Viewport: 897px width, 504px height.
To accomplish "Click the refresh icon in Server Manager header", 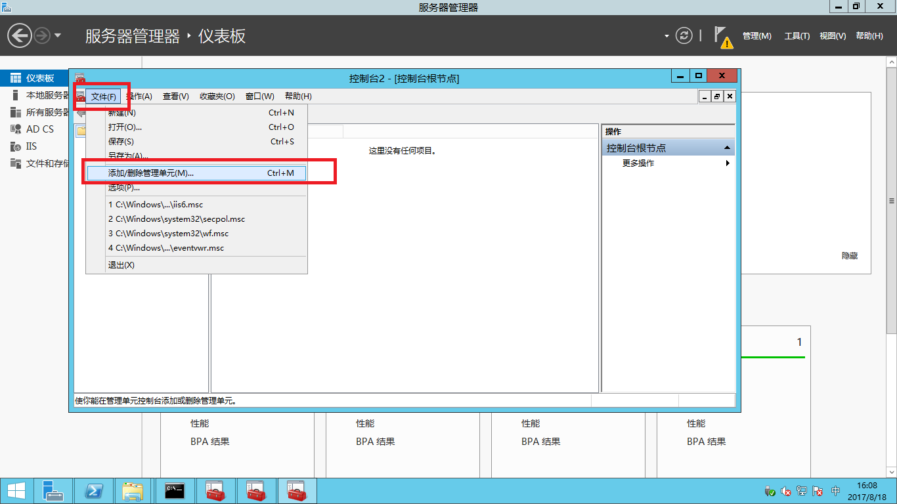I will [684, 35].
